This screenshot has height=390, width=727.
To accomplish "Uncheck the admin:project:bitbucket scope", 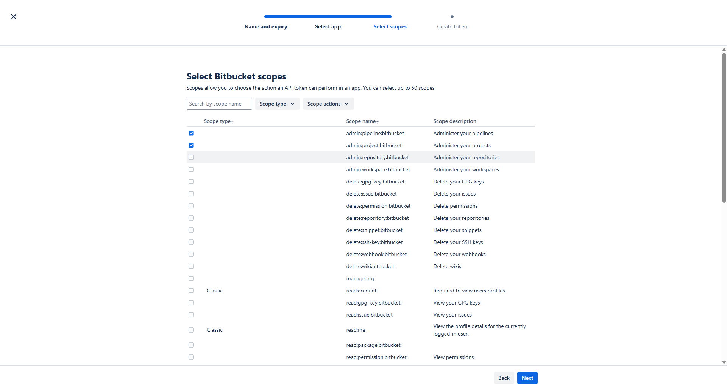I will 191,145.
